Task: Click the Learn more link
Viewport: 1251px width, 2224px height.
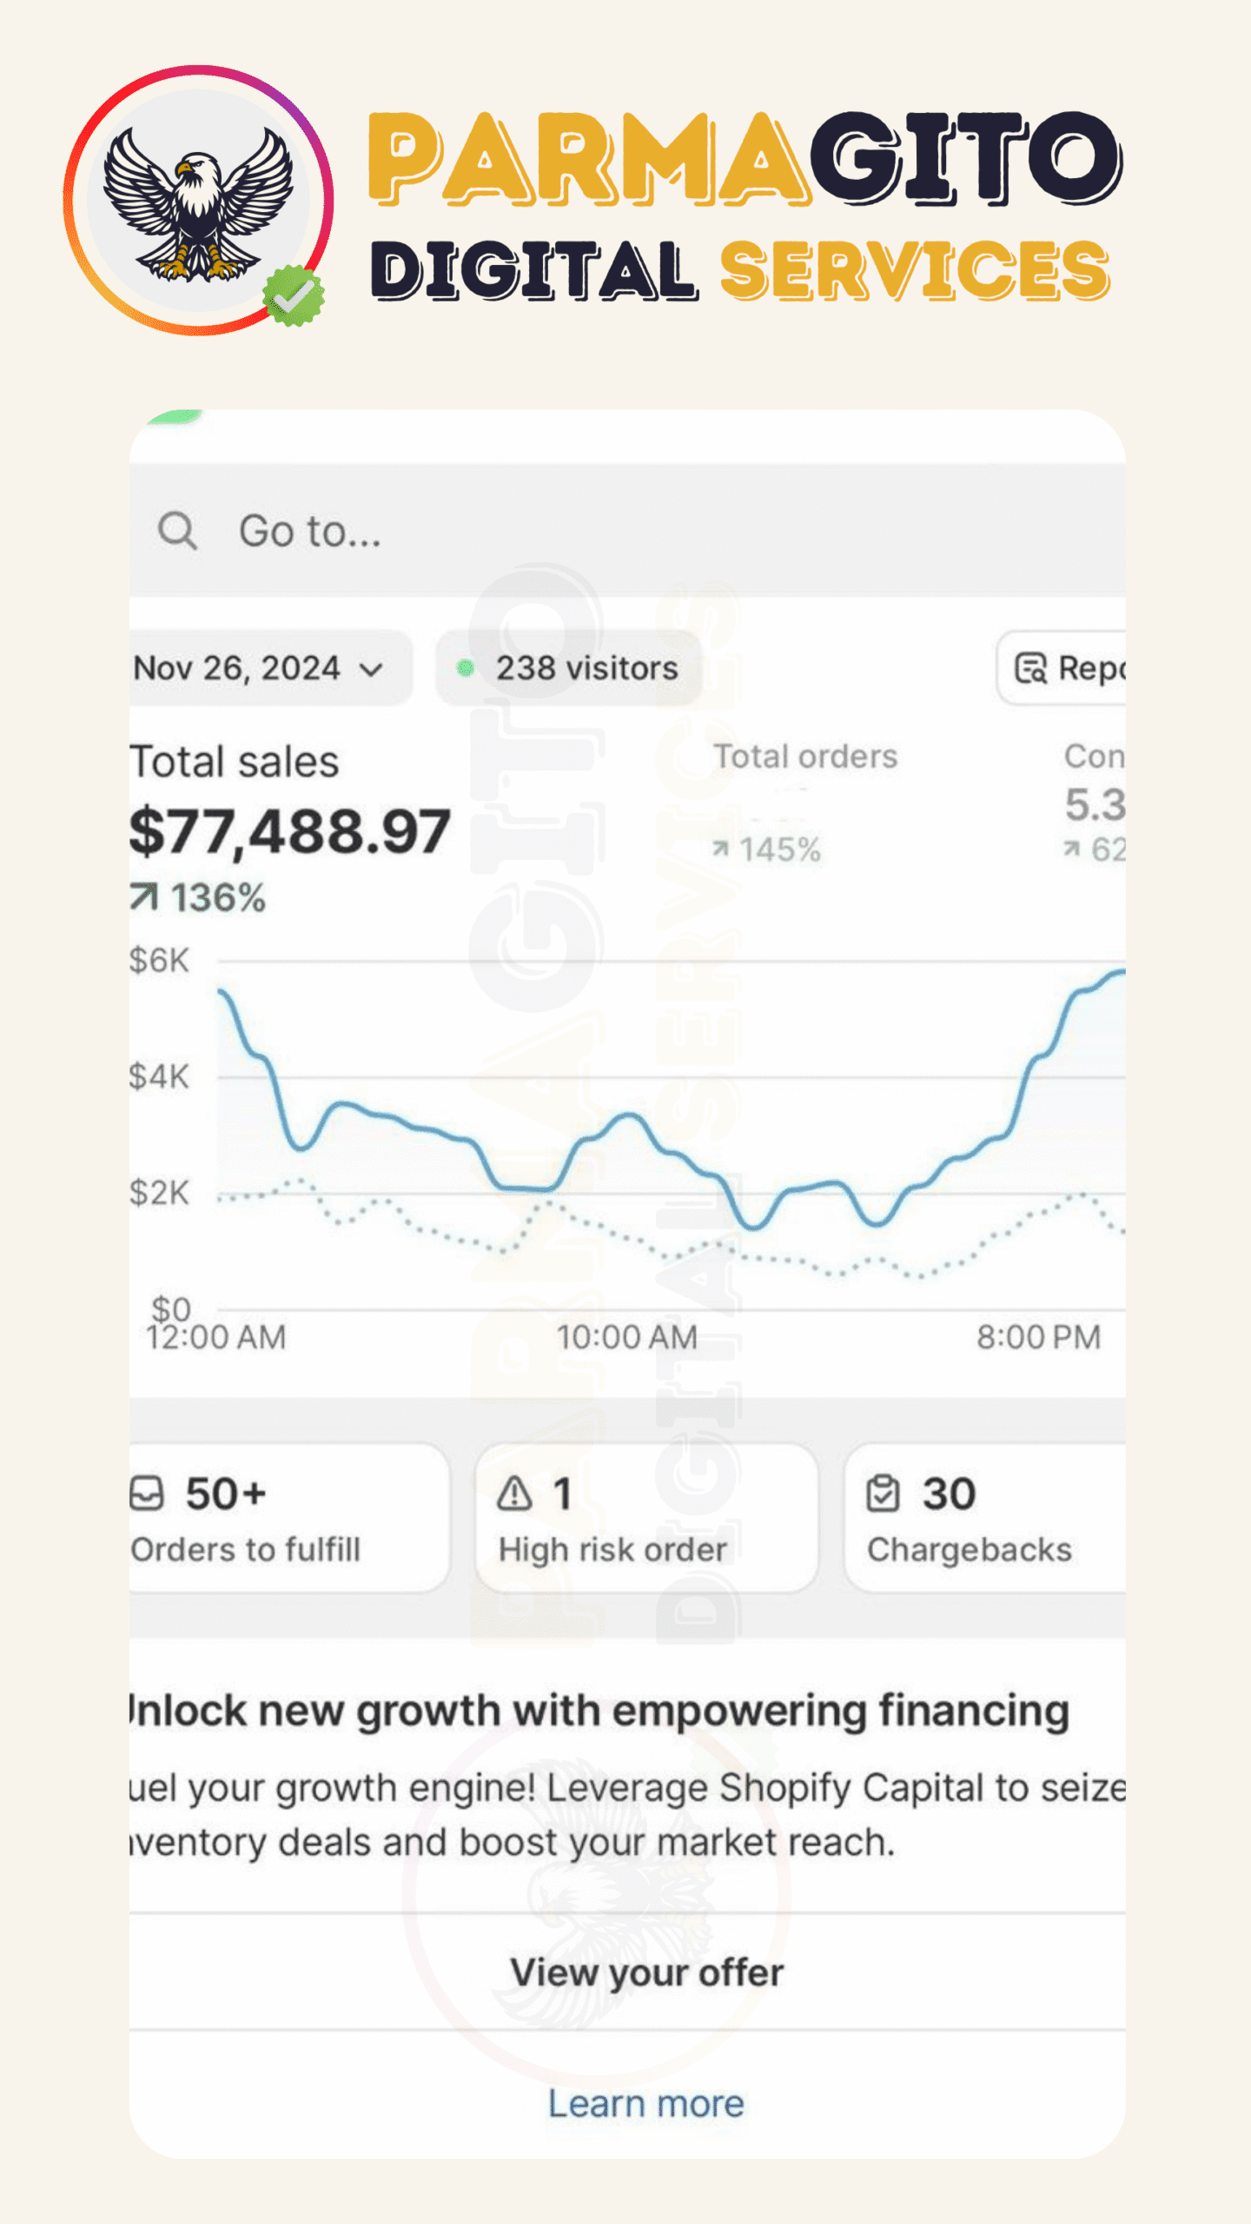Action: coord(646,2104)
